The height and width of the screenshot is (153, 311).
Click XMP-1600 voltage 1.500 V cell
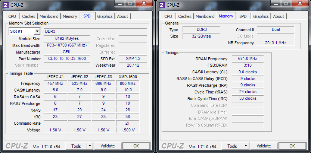click(x=128, y=130)
